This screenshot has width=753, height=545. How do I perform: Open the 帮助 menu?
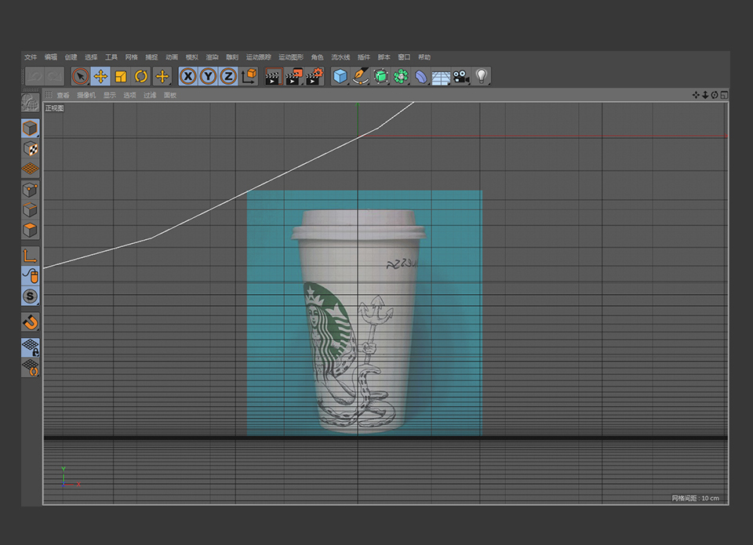(x=424, y=57)
